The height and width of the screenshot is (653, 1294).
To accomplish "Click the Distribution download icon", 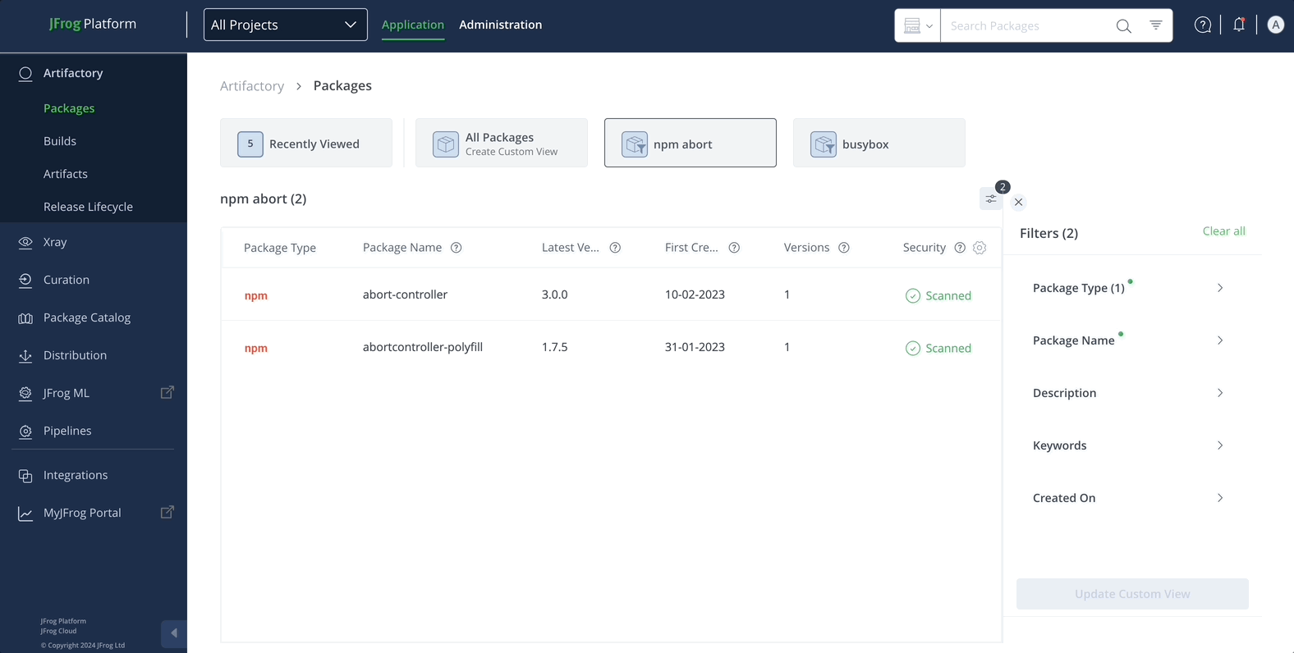I will [x=25, y=355].
